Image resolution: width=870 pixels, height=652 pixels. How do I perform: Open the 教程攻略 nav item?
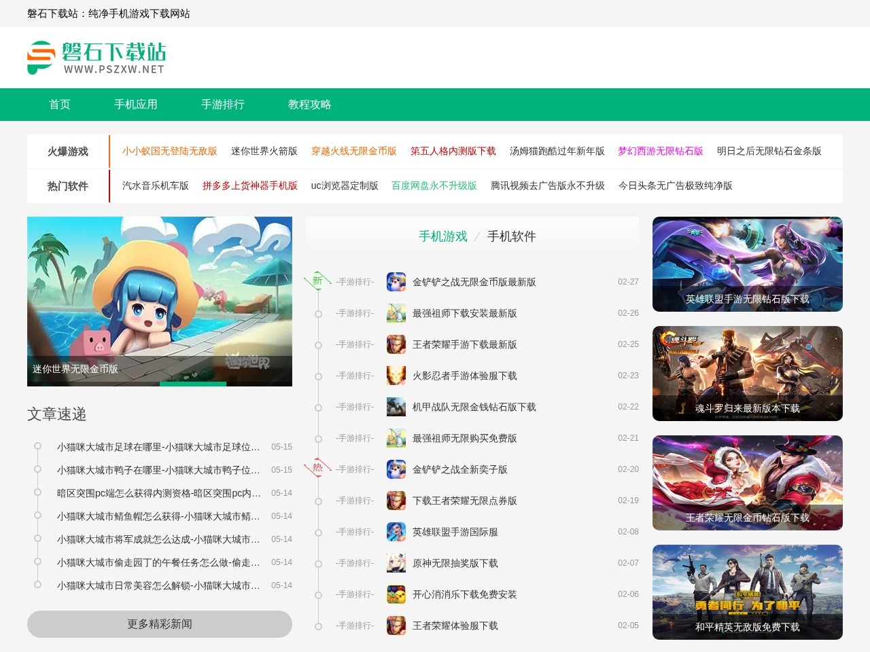[x=310, y=105]
